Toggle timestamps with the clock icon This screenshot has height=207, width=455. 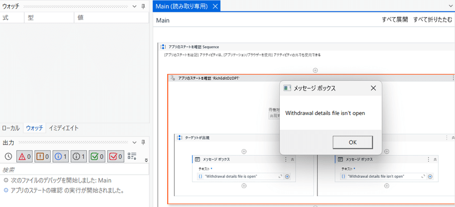point(9,156)
